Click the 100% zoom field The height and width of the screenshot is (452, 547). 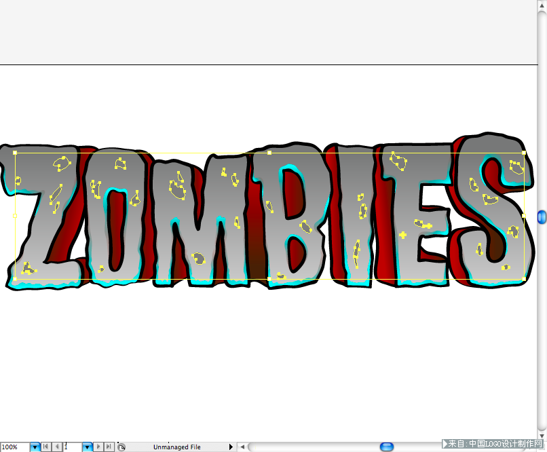point(15,447)
